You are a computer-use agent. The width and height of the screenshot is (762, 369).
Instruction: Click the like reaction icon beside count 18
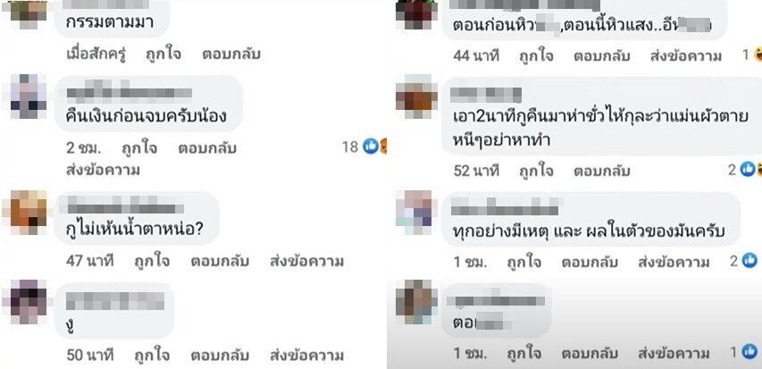pyautogui.click(x=371, y=146)
